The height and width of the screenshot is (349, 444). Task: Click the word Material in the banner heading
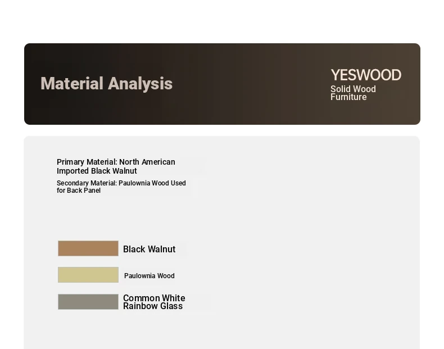pyautogui.click(x=71, y=84)
